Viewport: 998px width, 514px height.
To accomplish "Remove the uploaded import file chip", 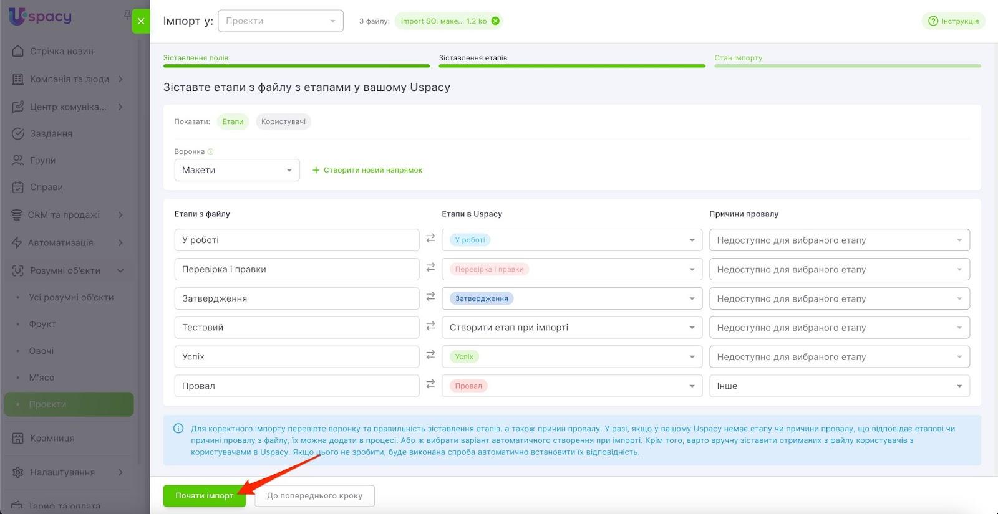I will point(495,21).
